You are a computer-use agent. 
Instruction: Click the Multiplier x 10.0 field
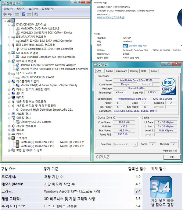124,126
